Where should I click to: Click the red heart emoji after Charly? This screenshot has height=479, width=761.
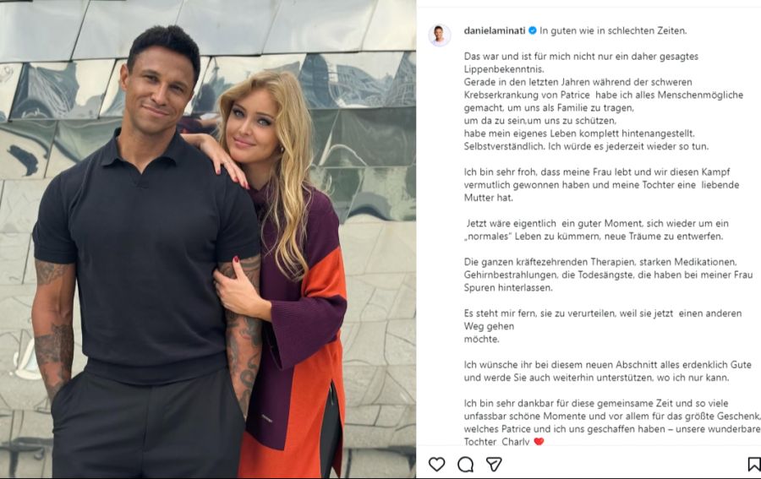tap(539, 441)
